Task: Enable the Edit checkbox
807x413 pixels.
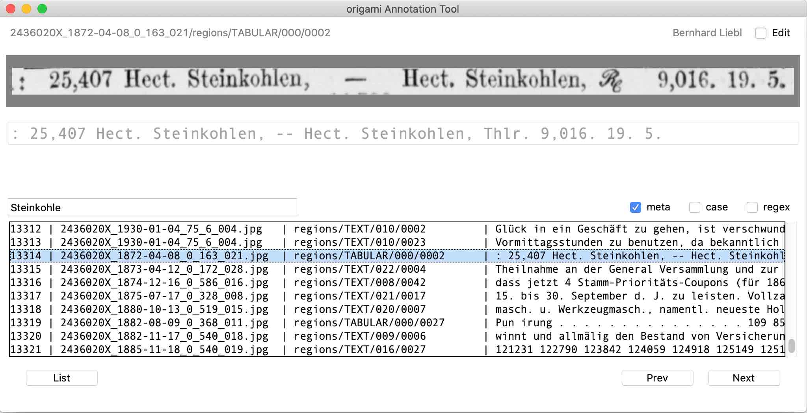Action: pyautogui.click(x=761, y=33)
